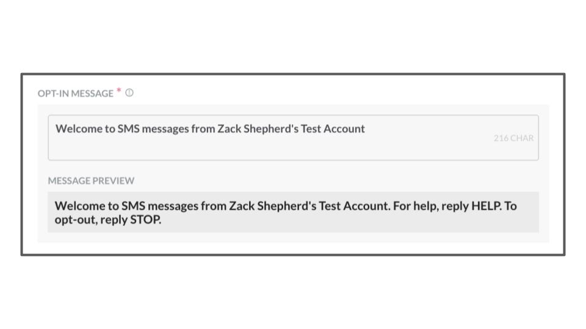Image resolution: width=586 pixels, height=329 pixels.
Task: Click the gray message preview box
Action: coord(293,212)
